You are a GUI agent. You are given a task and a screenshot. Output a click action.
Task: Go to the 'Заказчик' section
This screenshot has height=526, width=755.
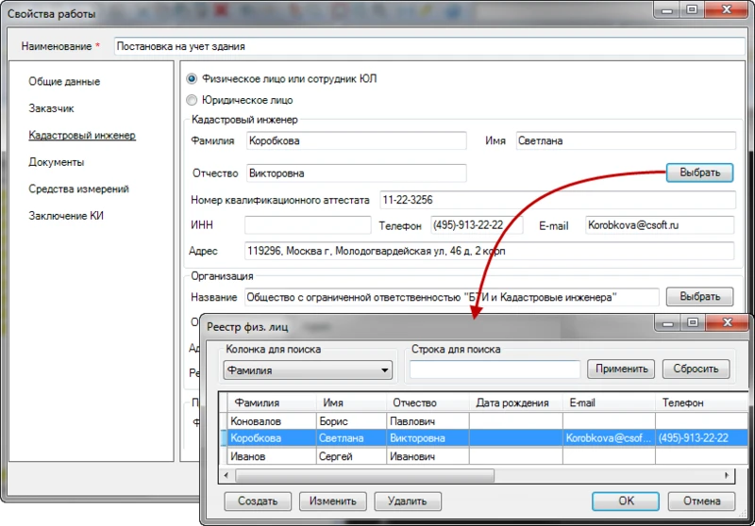[x=51, y=108]
